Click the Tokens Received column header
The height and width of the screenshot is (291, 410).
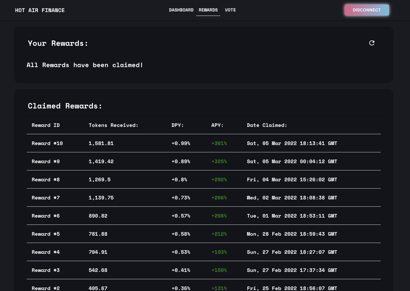[113, 125]
